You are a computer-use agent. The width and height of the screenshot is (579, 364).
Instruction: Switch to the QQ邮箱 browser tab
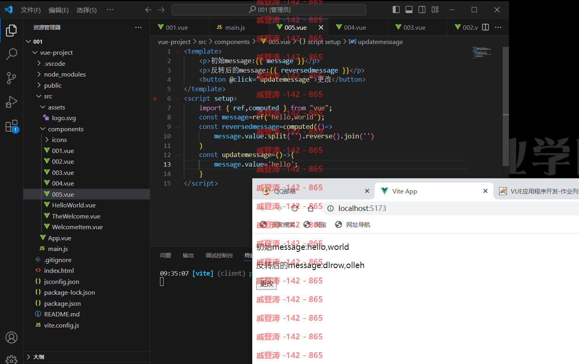(x=313, y=191)
